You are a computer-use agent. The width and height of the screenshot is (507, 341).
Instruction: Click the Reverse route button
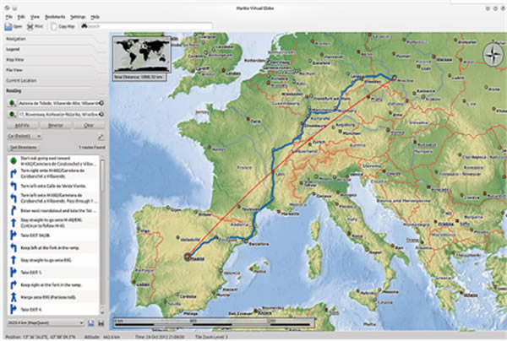[x=56, y=125]
